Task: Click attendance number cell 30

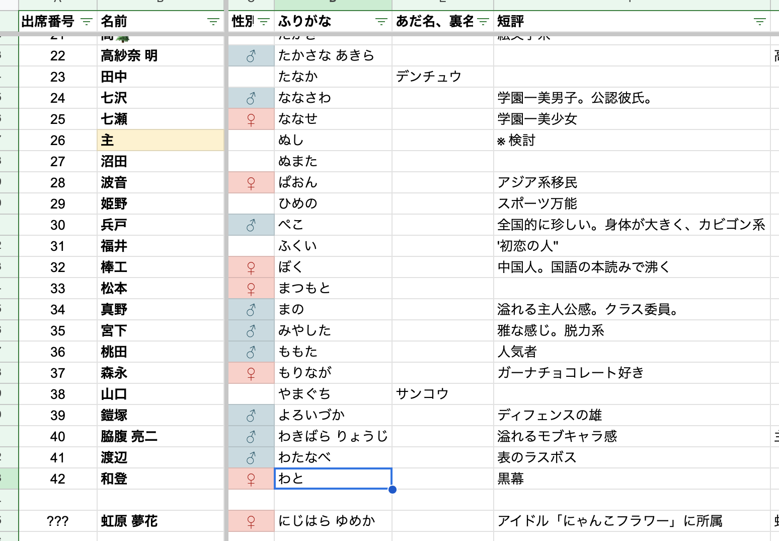Action: coord(58,225)
